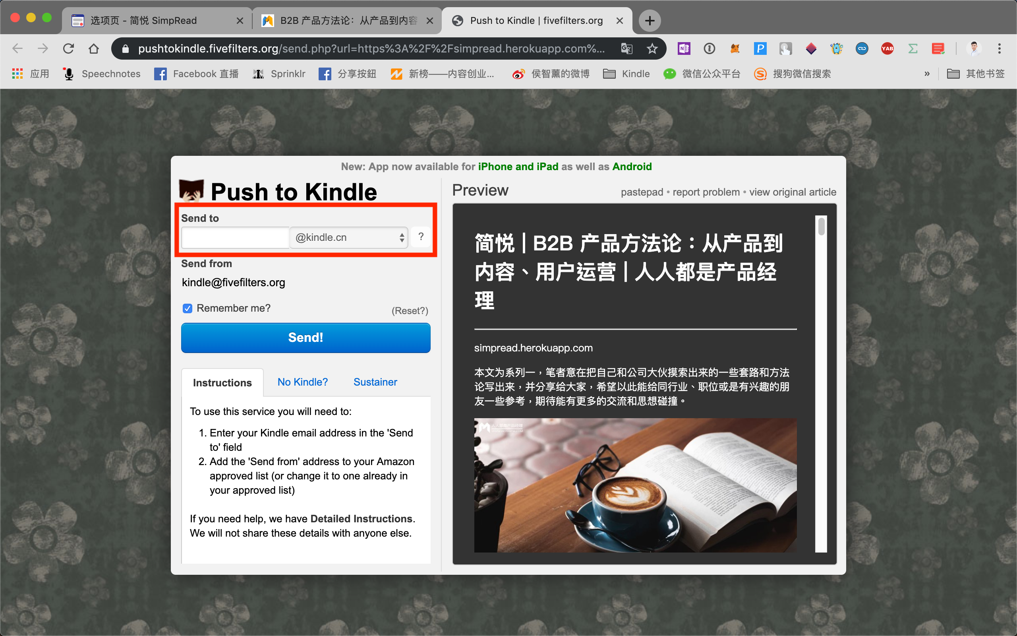
Task: Switch to the No Kindle? tab
Action: tap(303, 382)
